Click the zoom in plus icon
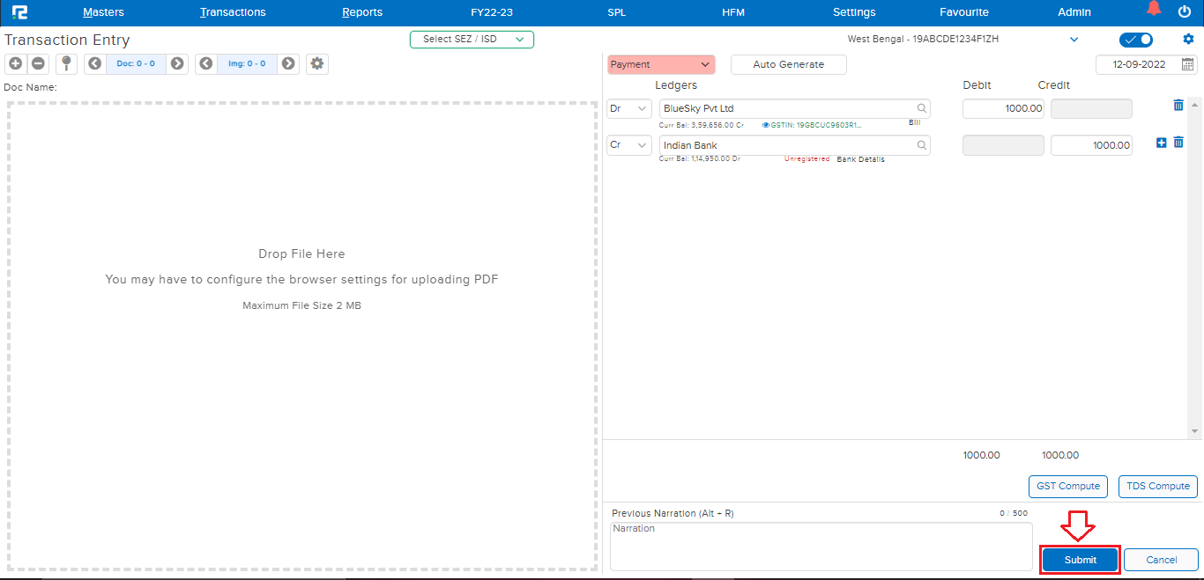1204x580 pixels. pyautogui.click(x=15, y=63)
